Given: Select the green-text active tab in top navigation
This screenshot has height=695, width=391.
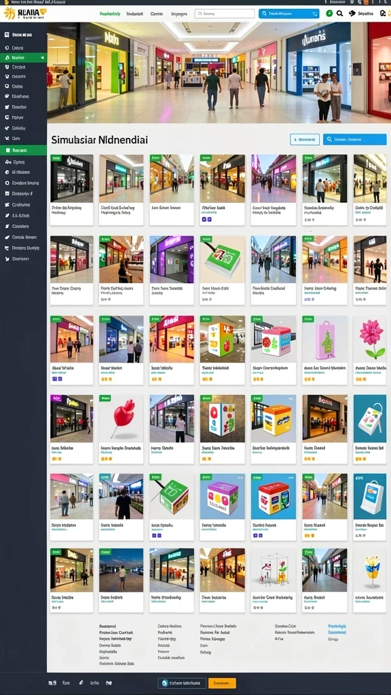Looking at the screenshot, I should (111, 14).
